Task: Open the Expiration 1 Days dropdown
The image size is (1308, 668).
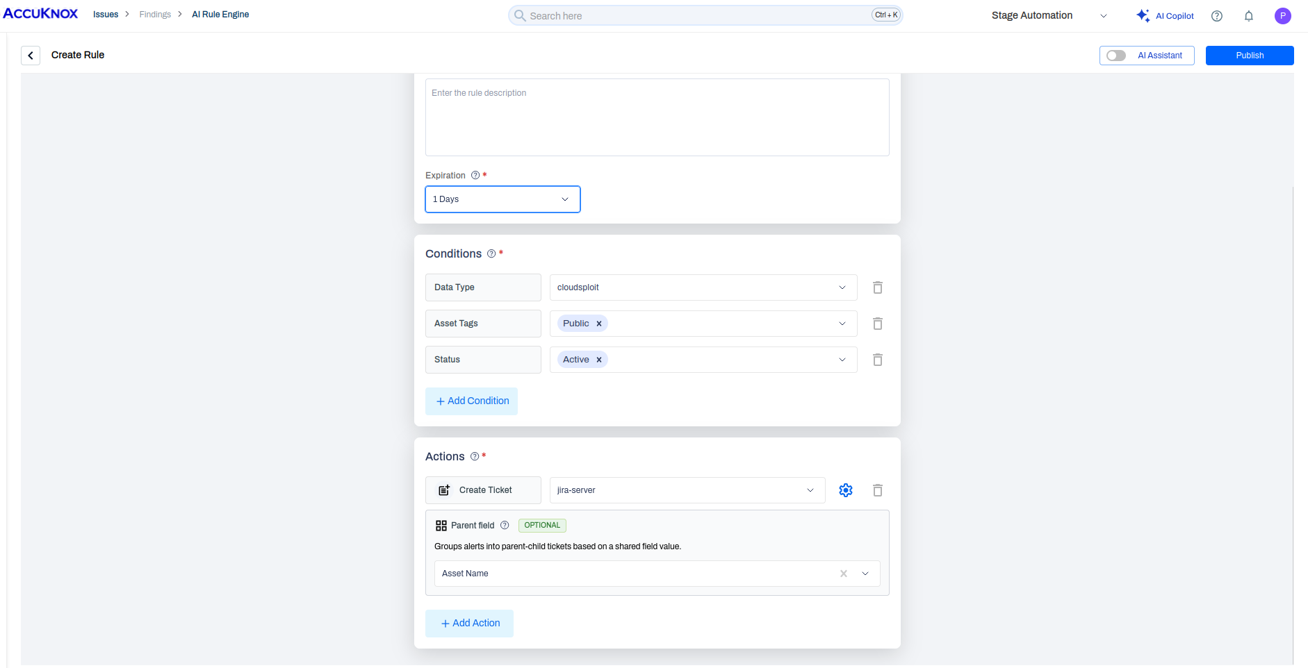Action: click(502, 199)
